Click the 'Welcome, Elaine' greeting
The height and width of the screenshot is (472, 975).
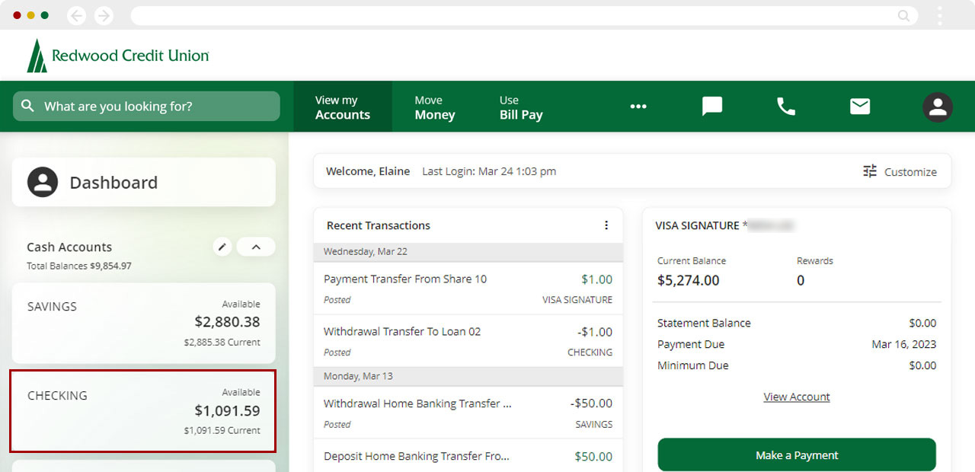point(368,171)
